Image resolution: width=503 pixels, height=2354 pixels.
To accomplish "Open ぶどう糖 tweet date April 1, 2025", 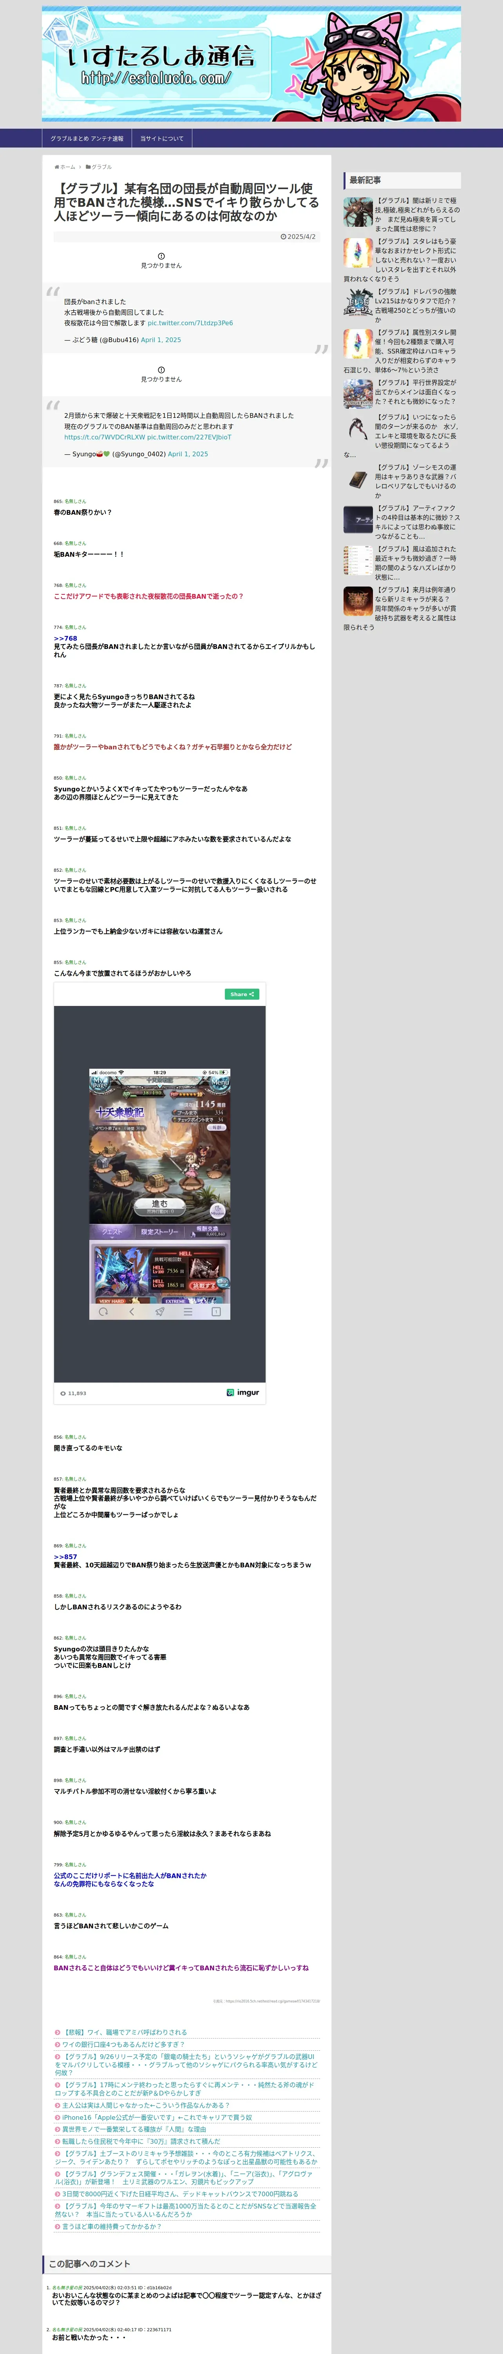I will [161, 340].
